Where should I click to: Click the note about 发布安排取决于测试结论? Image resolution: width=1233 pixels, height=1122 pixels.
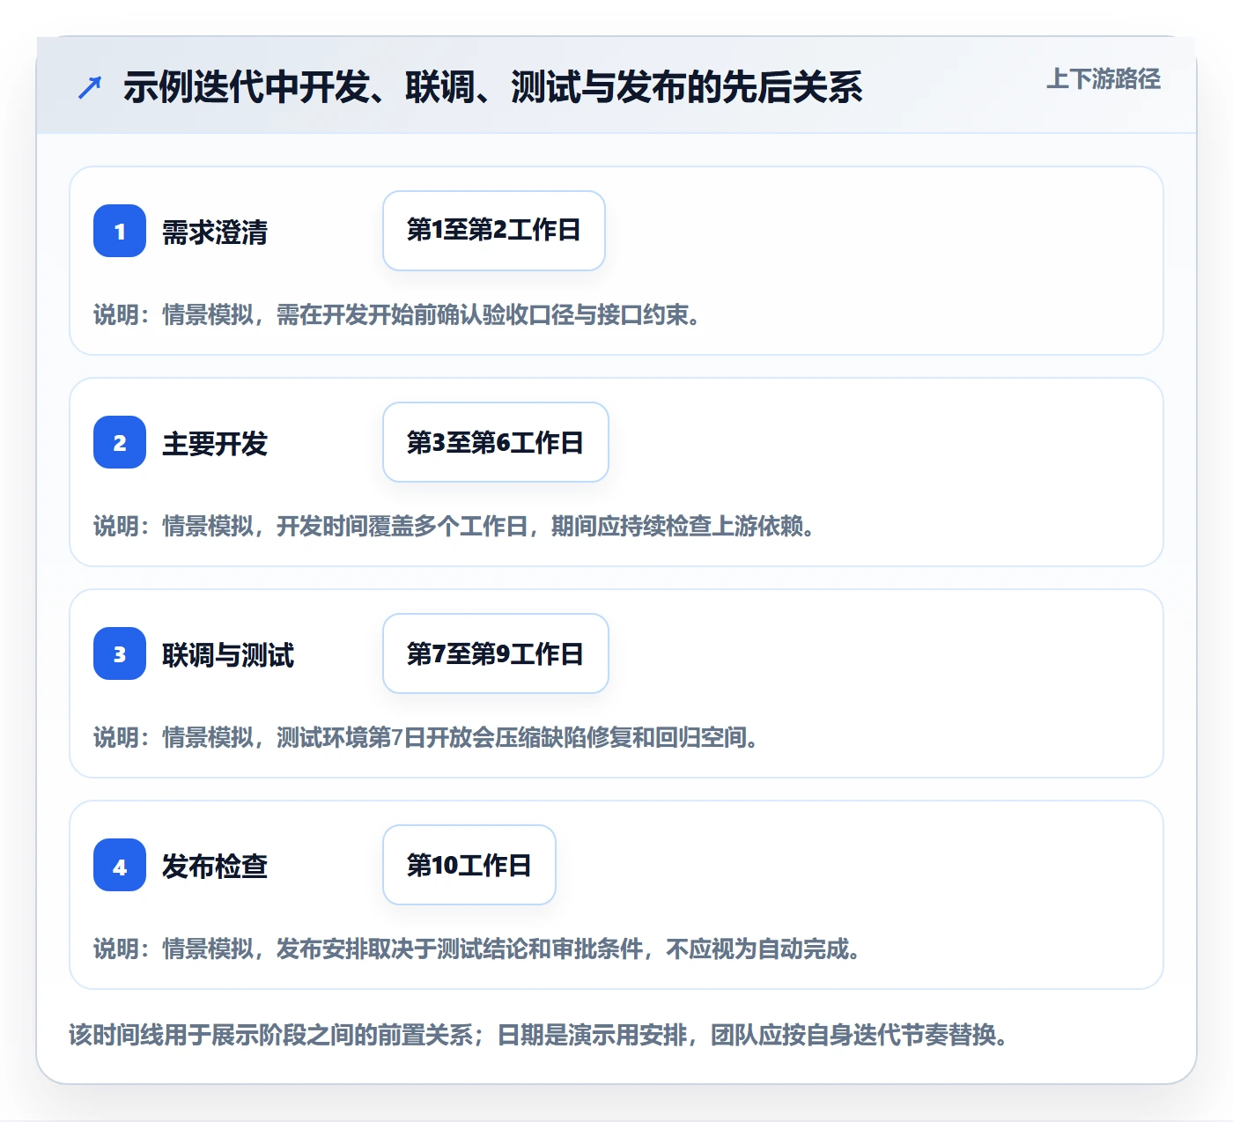point(477,949)
